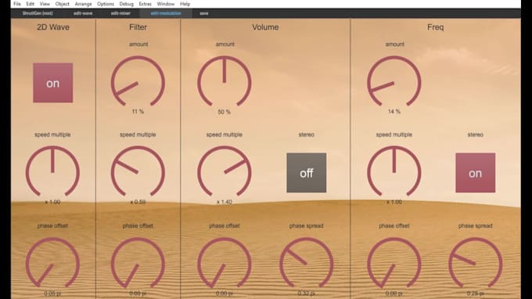Click the Volume phase spread value 0.32 pi
Image resolution: width=532 pixels, height=299 pixels.
click(x=307, y=294)
